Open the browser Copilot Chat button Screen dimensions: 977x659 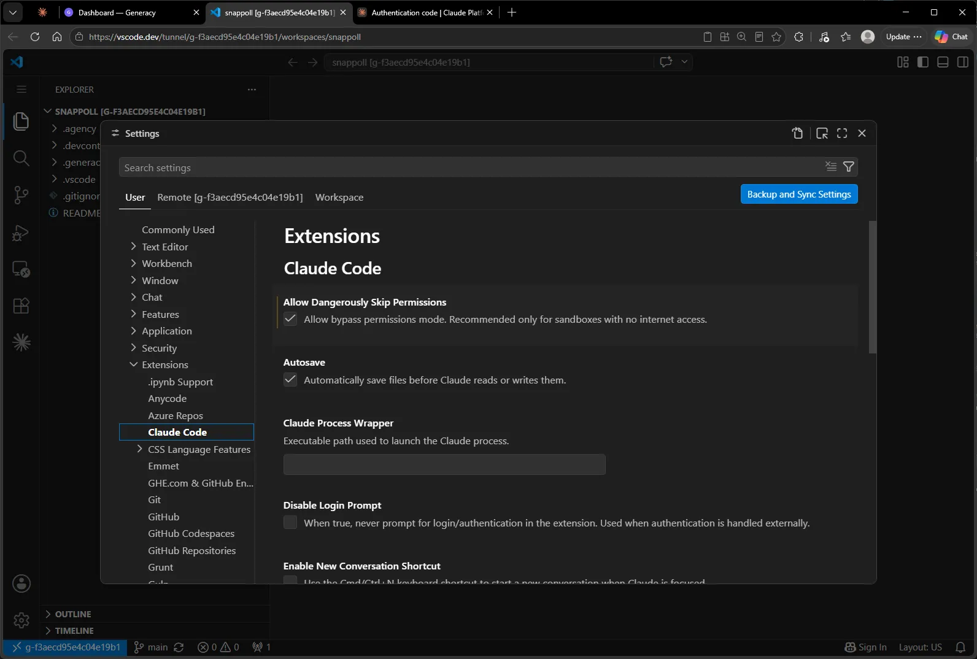click(x=951, y=37)
